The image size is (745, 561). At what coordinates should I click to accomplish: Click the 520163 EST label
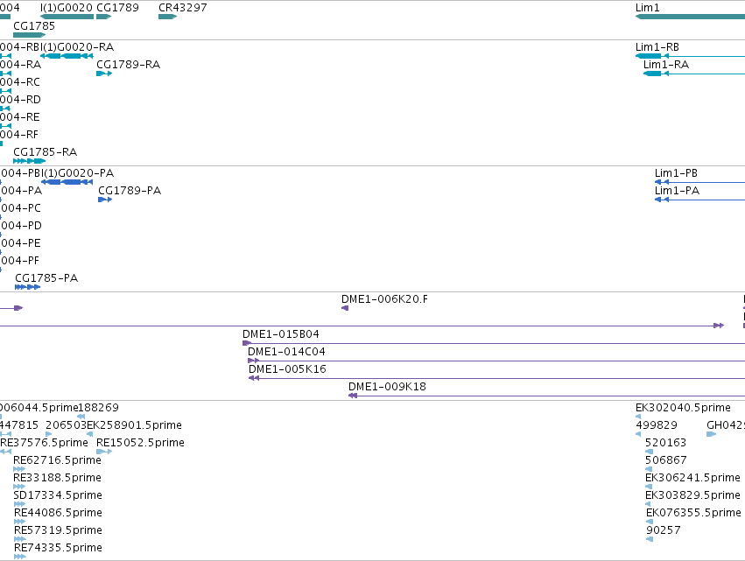coord(665,443)
